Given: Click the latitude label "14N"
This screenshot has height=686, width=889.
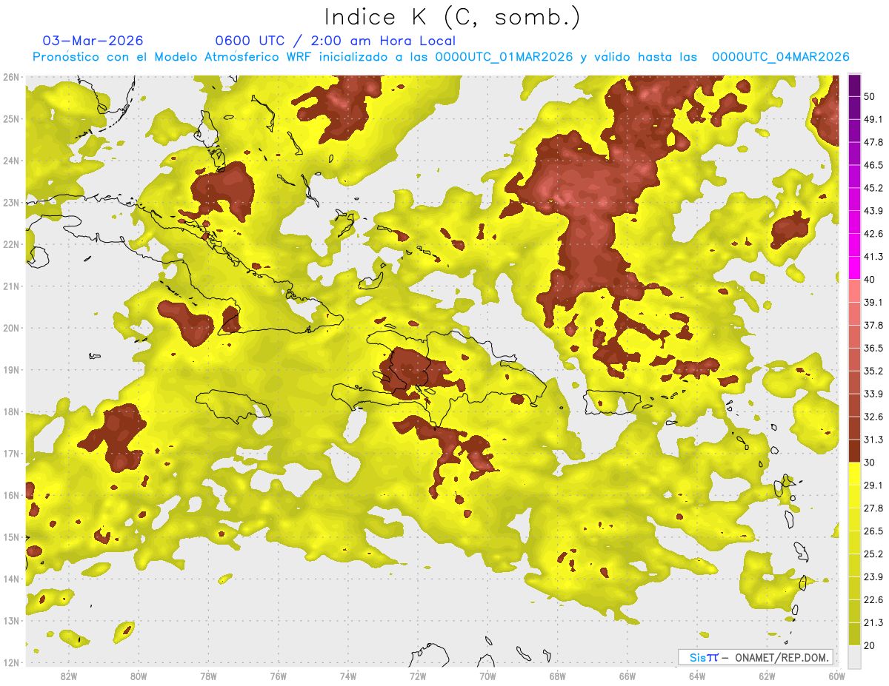Looking at the screenshot, I should pos(11,579).
